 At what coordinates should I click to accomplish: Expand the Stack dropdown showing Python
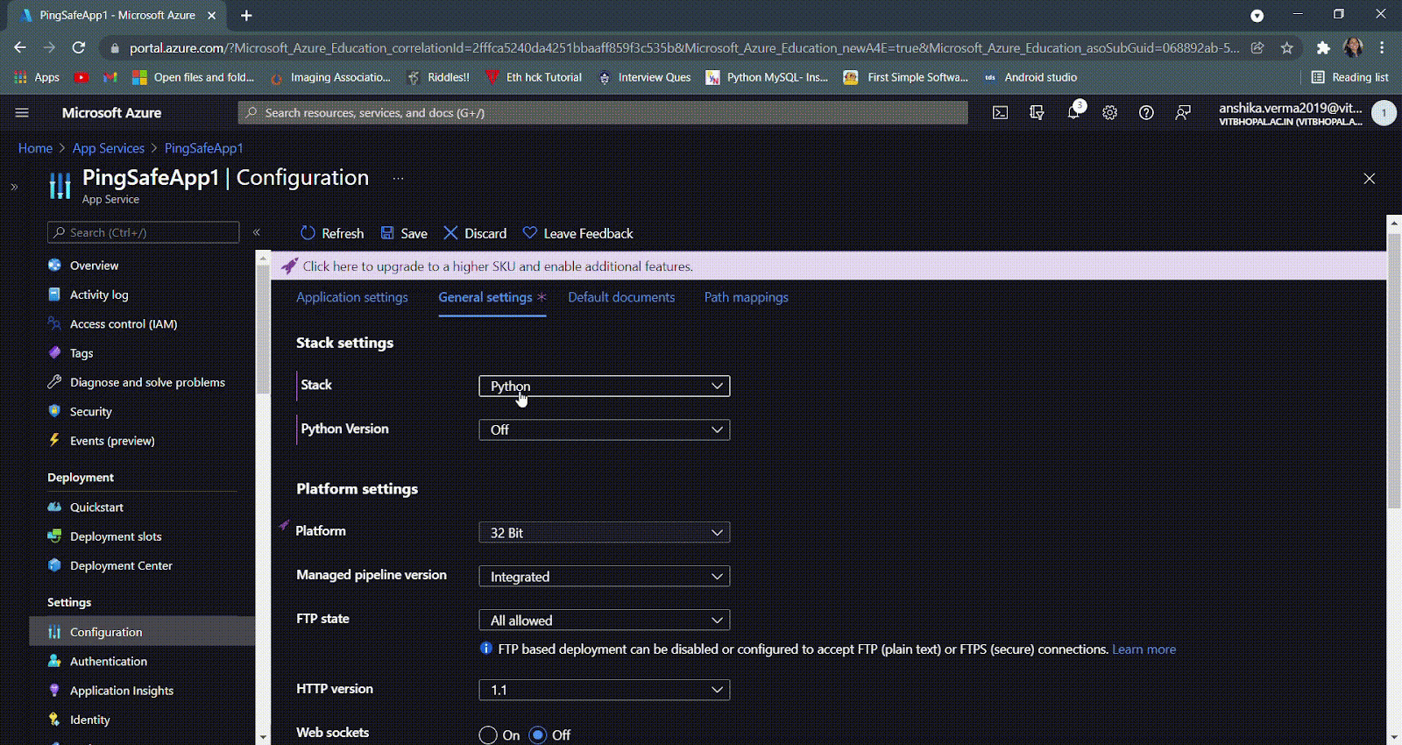[x=604, y=386]
